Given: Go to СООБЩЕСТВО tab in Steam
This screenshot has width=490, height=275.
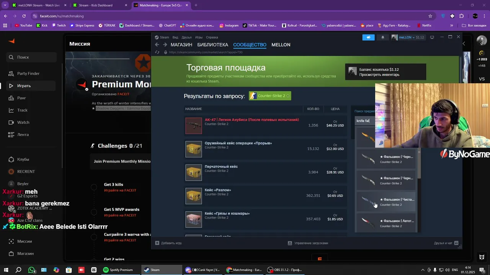Looking at the screenshot, I should (250, 45).
